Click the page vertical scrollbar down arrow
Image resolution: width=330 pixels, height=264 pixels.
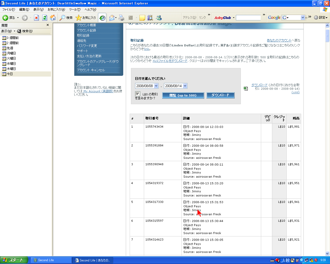(x=327, y=253)
